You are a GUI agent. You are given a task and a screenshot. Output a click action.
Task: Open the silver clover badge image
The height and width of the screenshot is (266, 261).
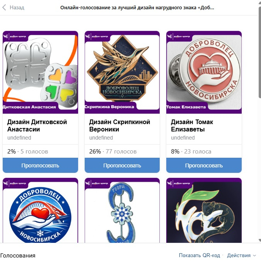click(x=40, y=72)
